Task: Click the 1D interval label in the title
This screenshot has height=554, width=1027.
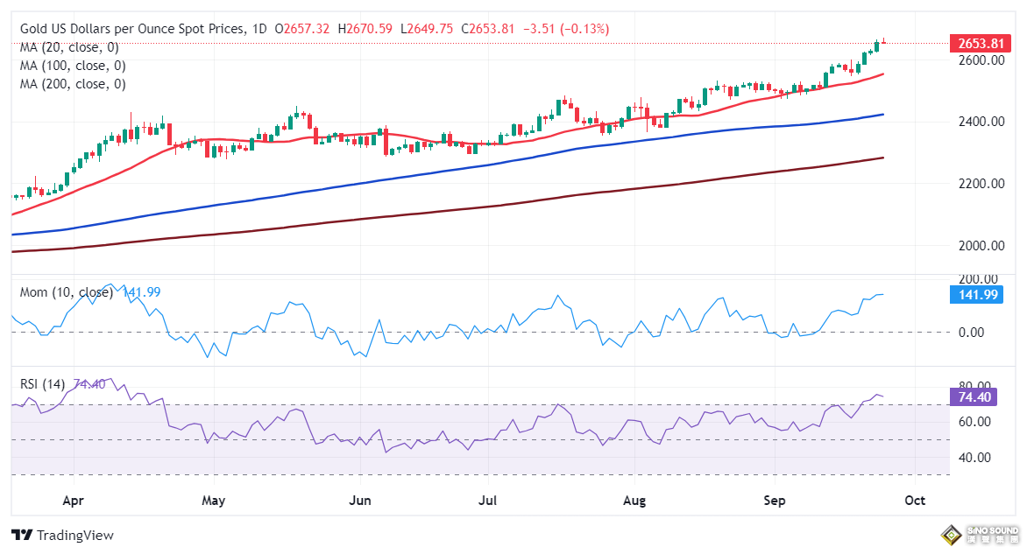Action: [259, 29]
